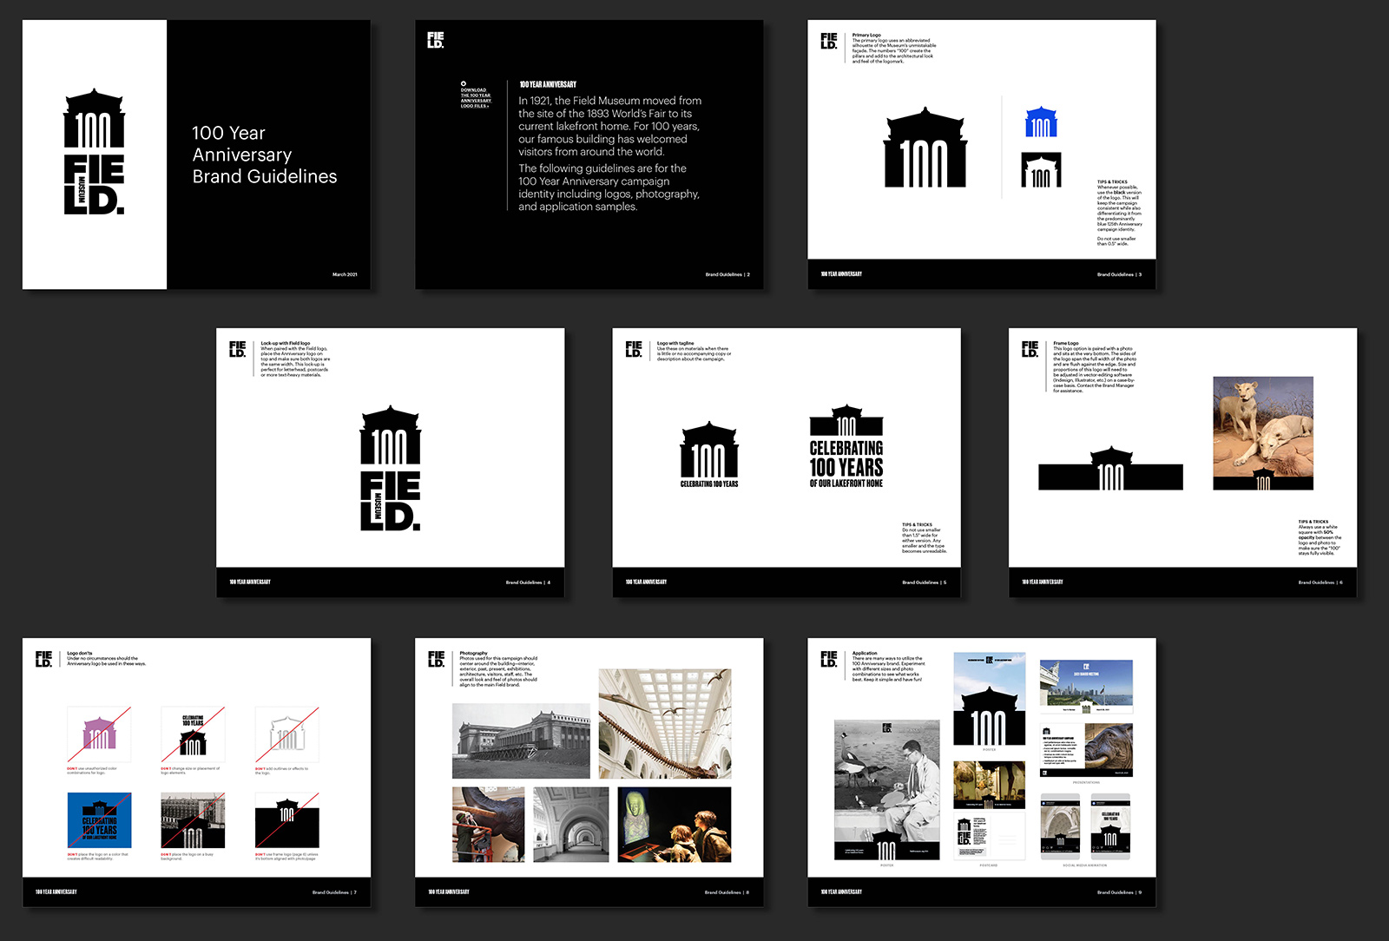This screenshot has width=1389, height=941.
Task: Click the postcard front with the golden exhibit photo
Action: tap(989, 784)
